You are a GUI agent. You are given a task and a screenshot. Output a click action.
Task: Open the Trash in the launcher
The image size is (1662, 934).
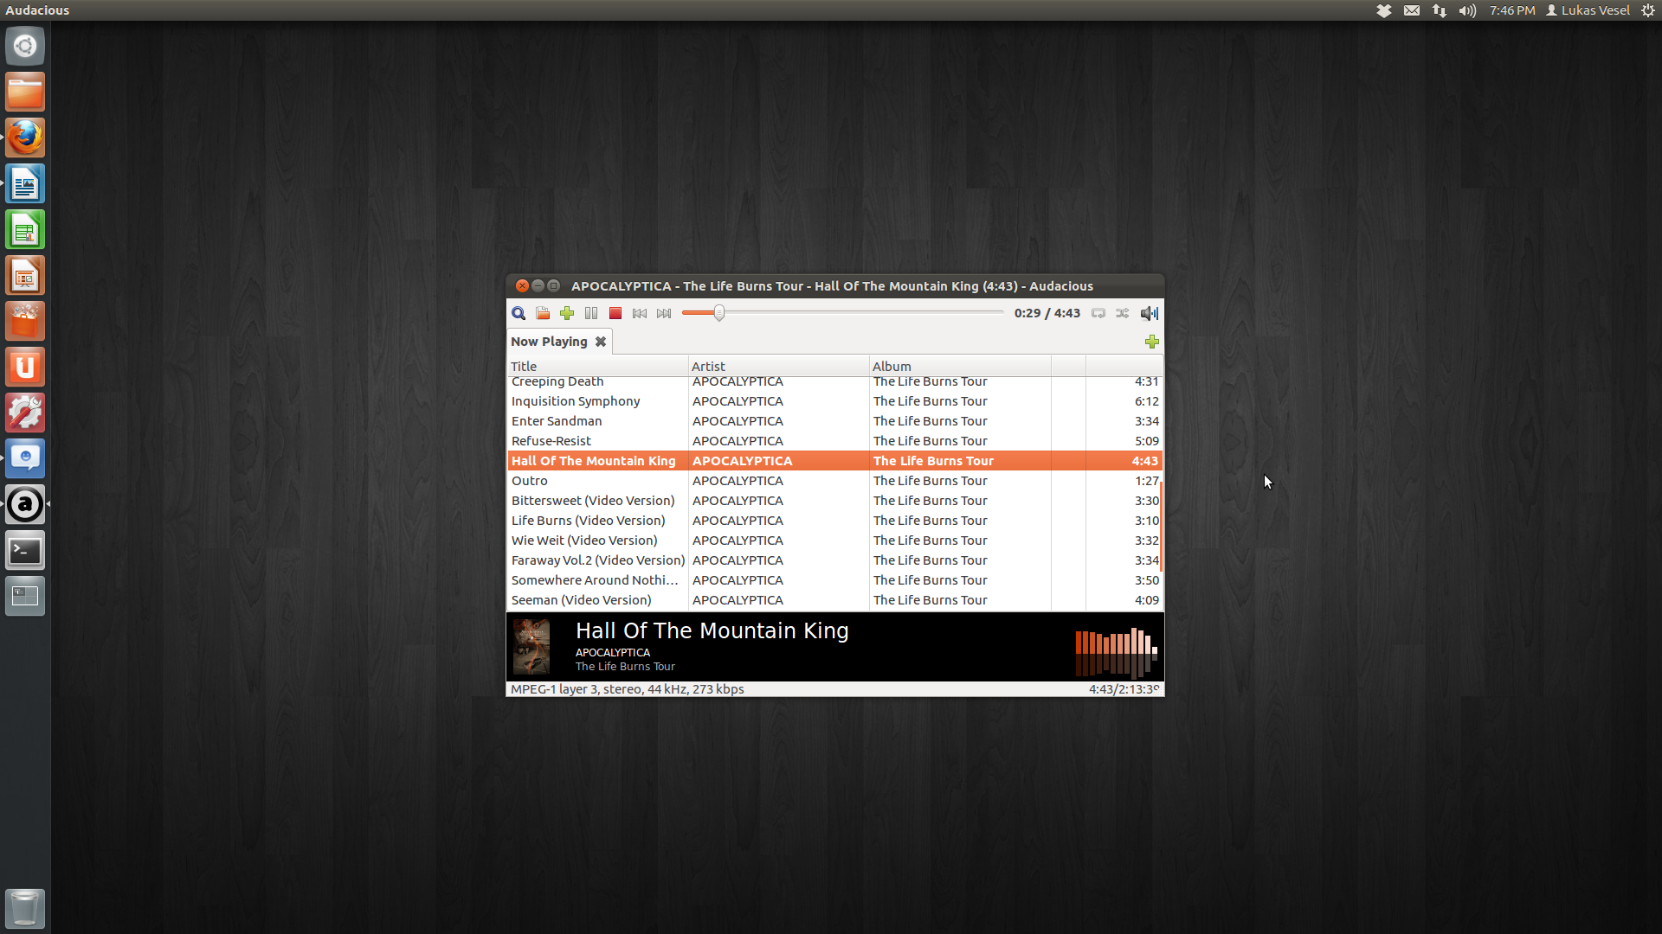click(x=25, y=908)
